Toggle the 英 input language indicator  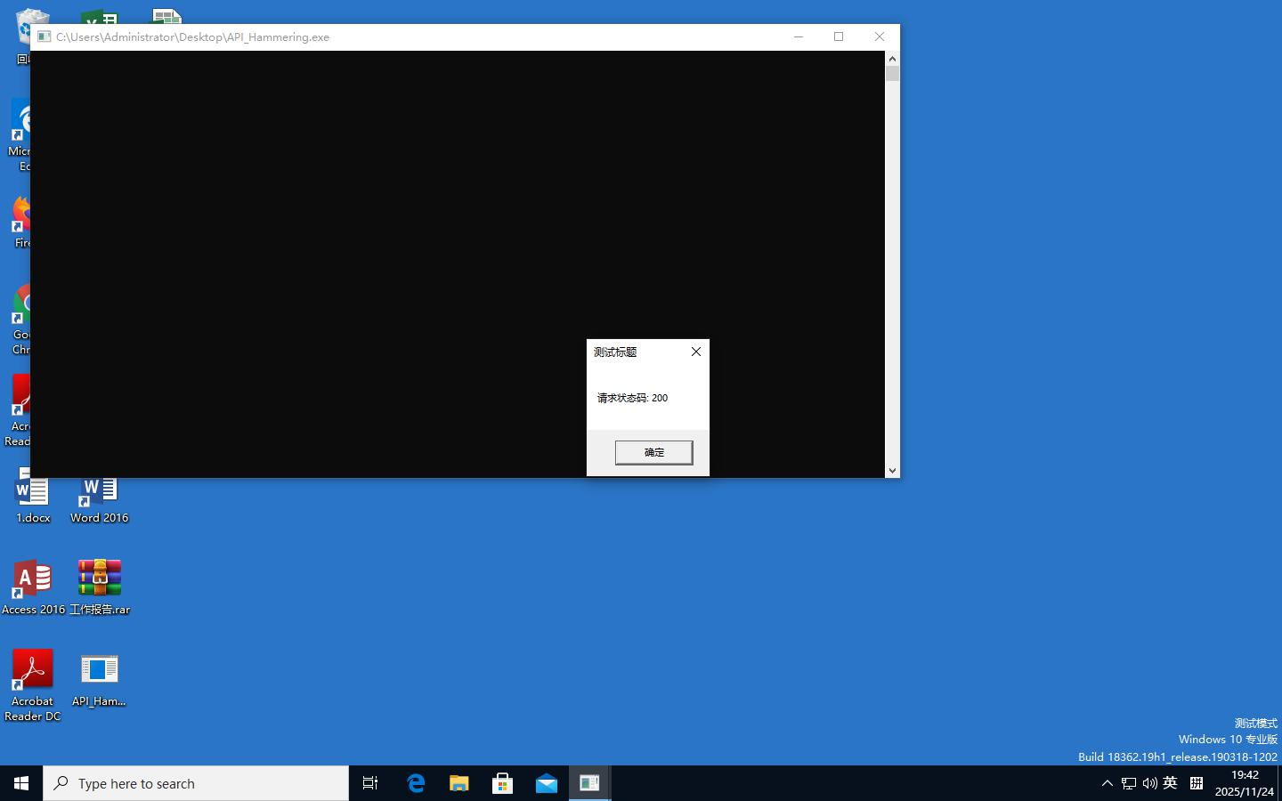pos(1171,783)
